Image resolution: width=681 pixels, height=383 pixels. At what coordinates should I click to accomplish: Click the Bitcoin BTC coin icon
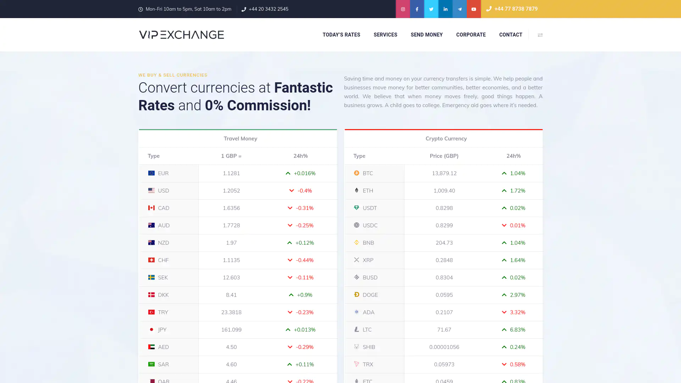[x=356, y=173]
